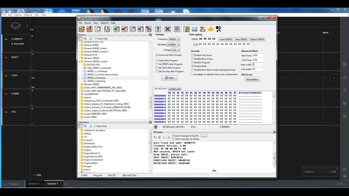Click the black X stop toolbar icon
The width and height of the screenshot is (349, 196).
click(167, 29)
